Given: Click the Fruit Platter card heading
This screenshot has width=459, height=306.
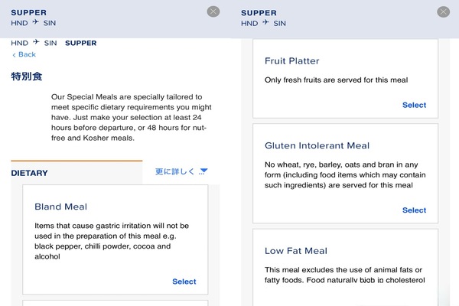Looking at the screenshot, I should (x=291, y=61).
